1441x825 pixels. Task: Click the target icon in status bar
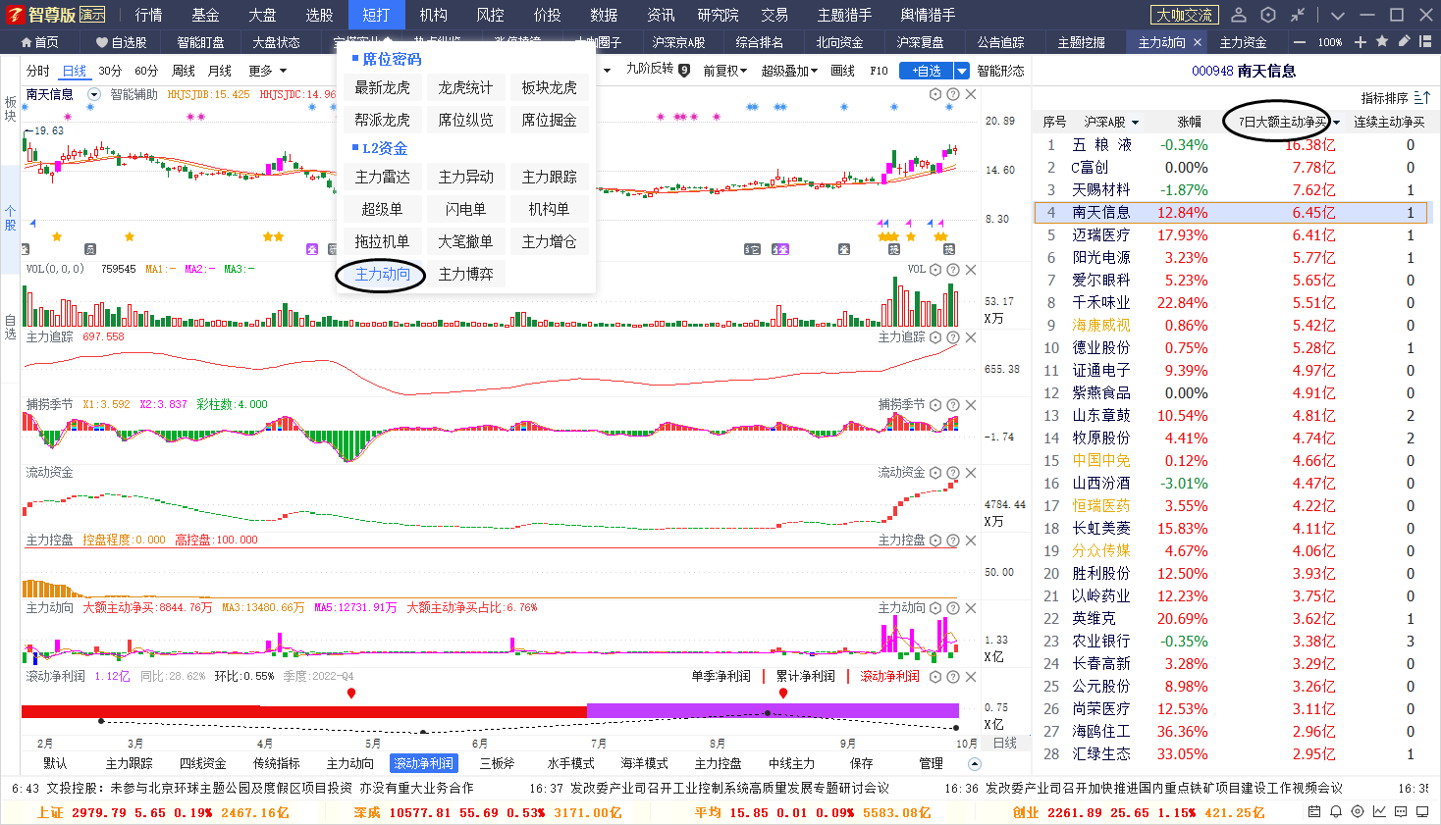coord(1358,812)
